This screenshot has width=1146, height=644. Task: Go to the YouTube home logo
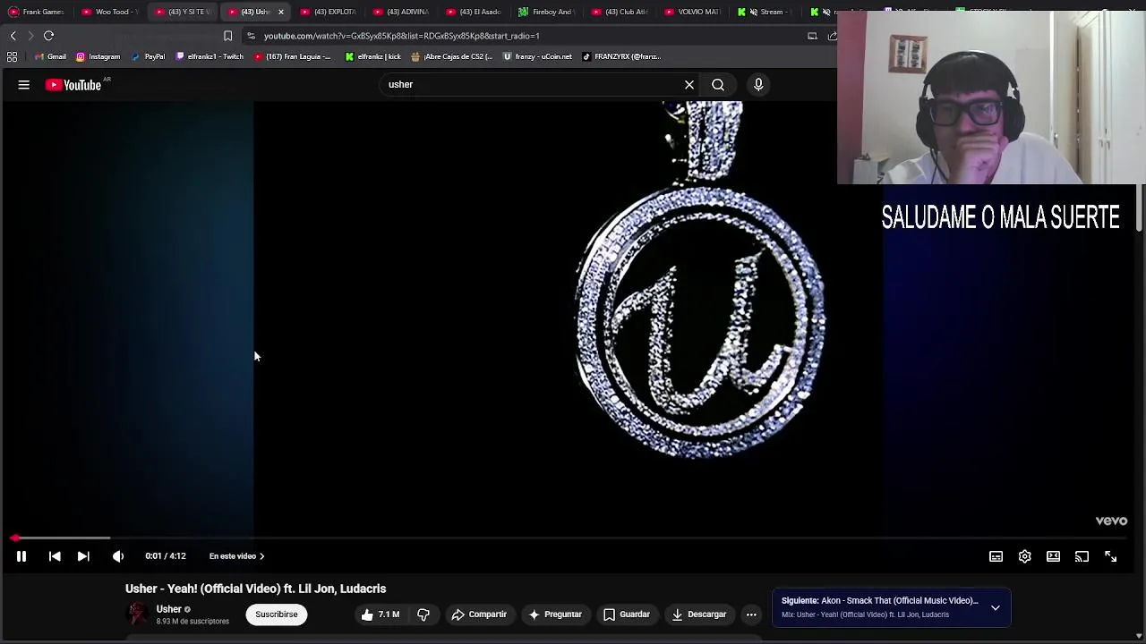74,85
